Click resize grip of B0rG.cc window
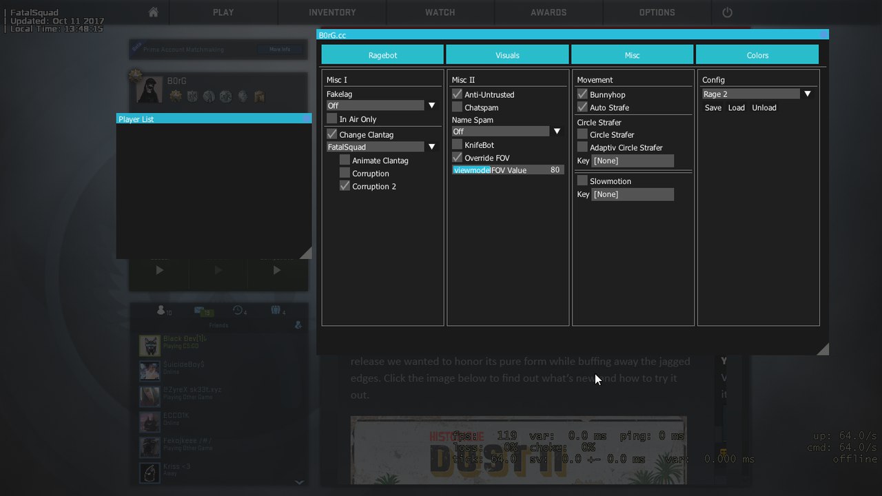The image size is (882, 496). click(822, 349)
